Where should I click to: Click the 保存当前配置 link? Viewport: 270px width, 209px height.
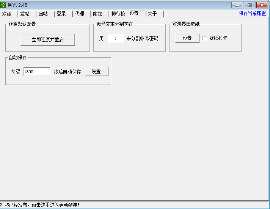point(252,13)
